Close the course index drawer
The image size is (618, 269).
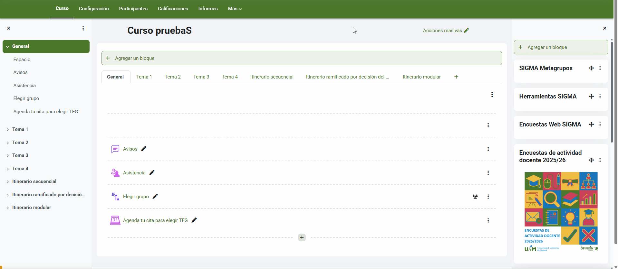(x=9, y=28)
